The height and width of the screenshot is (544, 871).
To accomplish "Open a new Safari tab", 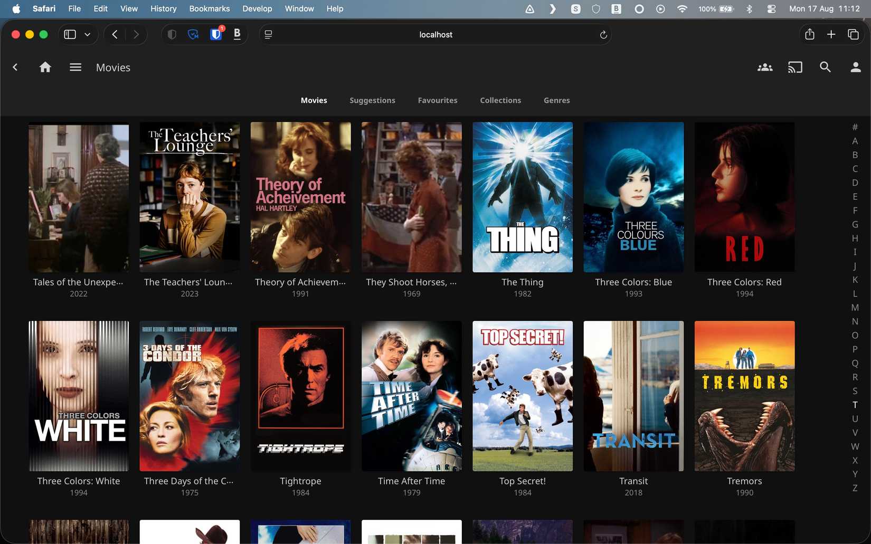I will pos(831,34).
